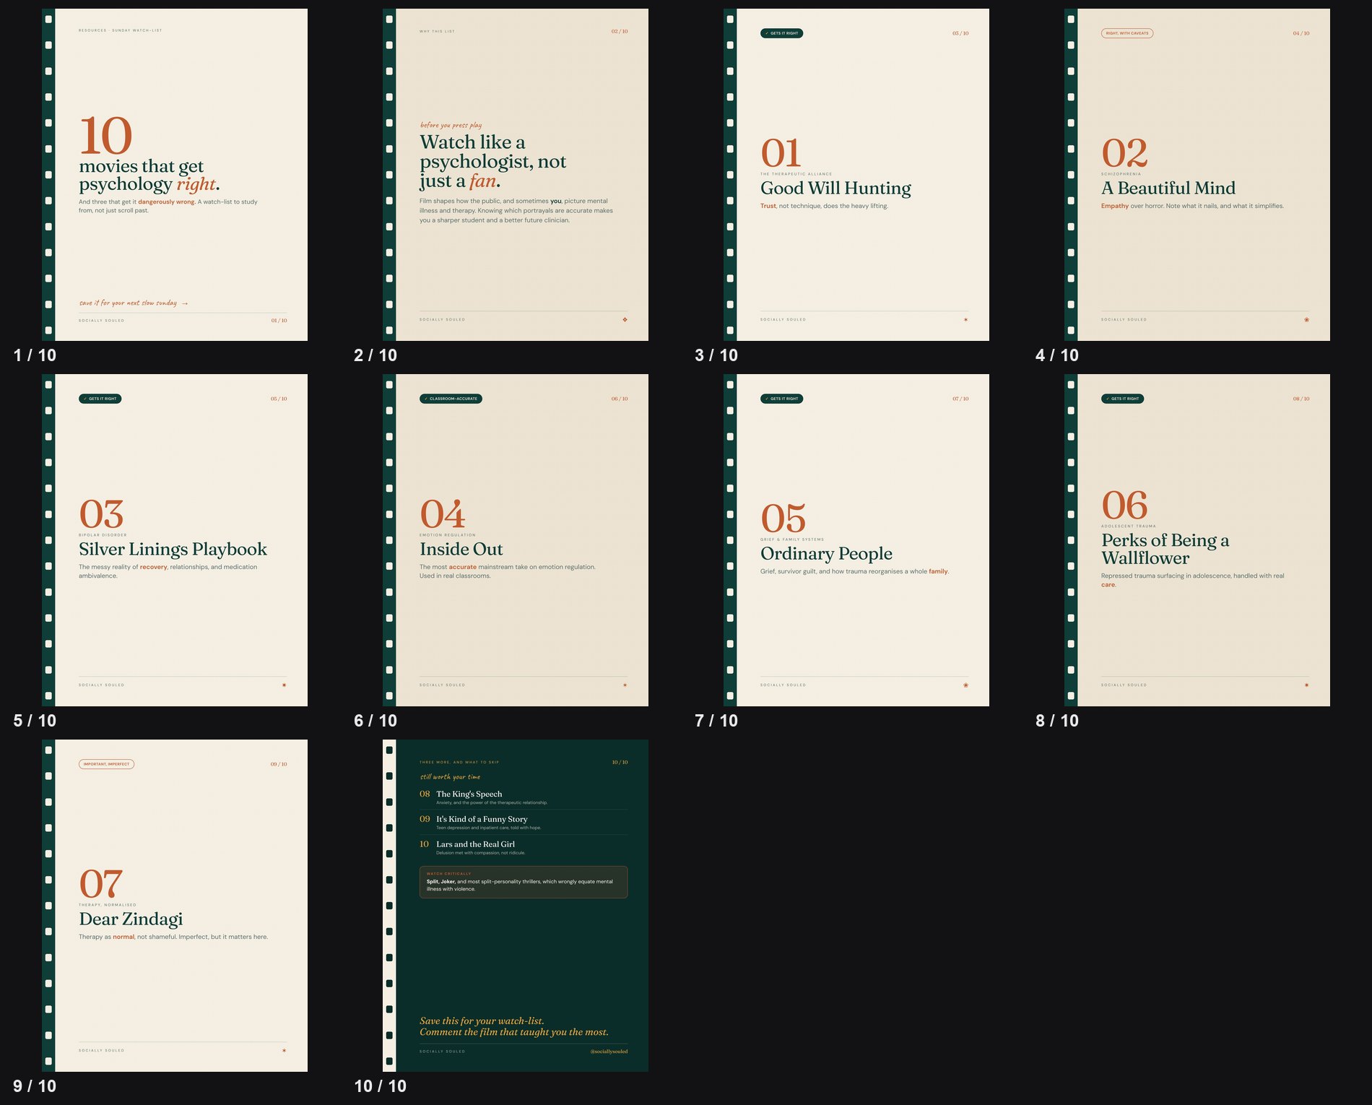
Task: Click the "Gets it right" badge on Ordinary People slide
Action: coord(782,399)
